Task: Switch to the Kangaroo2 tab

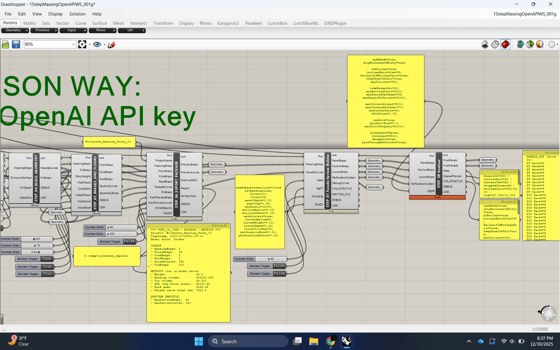Action: [x=228, y=23]
